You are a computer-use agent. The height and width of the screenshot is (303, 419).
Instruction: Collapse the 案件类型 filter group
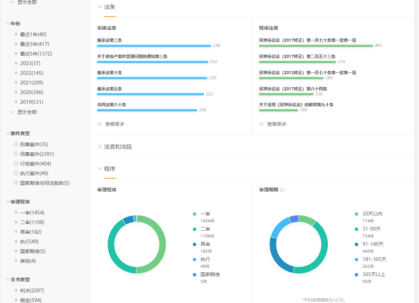pos(8,133)
